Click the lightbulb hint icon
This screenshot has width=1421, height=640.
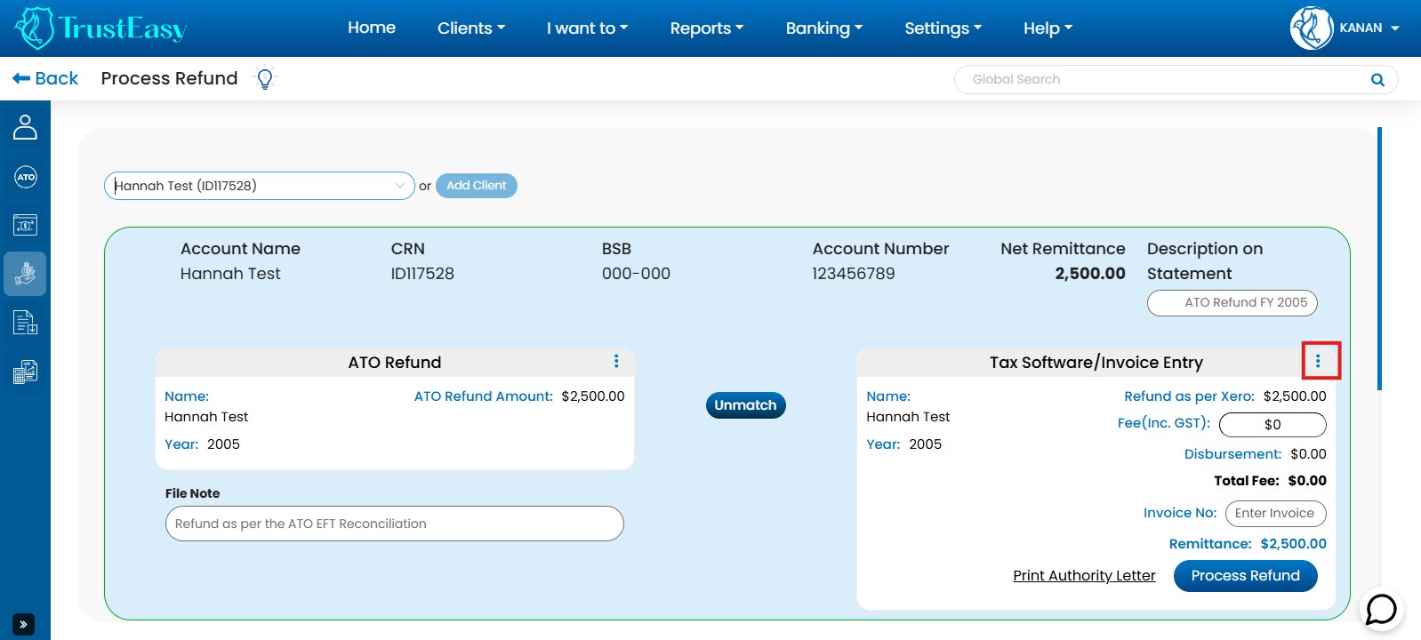tap(264, 79)
